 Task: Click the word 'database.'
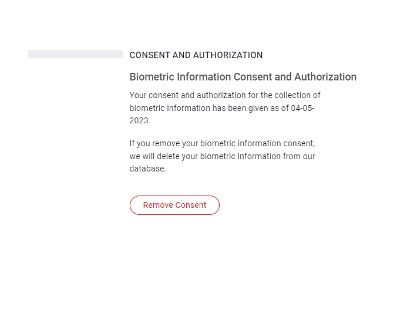147,169
